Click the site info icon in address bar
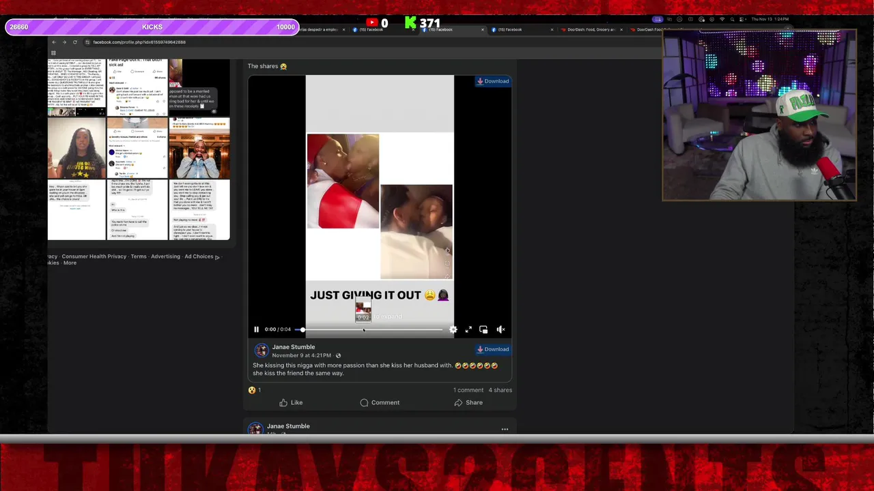Image resolution: width=874 pixels, height=491 pixels. [x=87, y=42]
